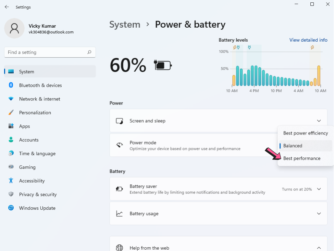334x251 pixels.
Task: Click the Accessibility figure icon
Action: coord(11,181)
